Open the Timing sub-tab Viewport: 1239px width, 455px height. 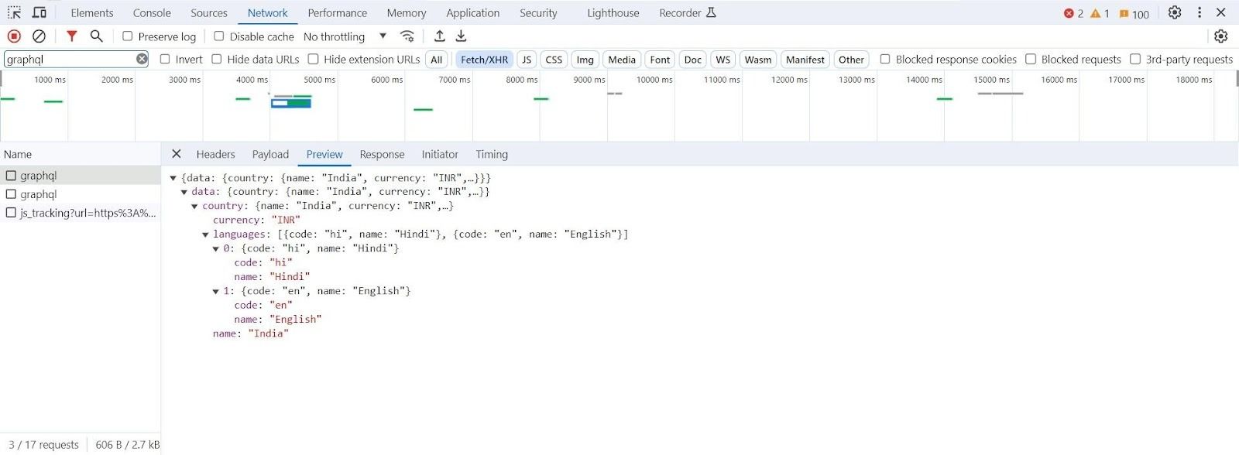tap(492, 154)
